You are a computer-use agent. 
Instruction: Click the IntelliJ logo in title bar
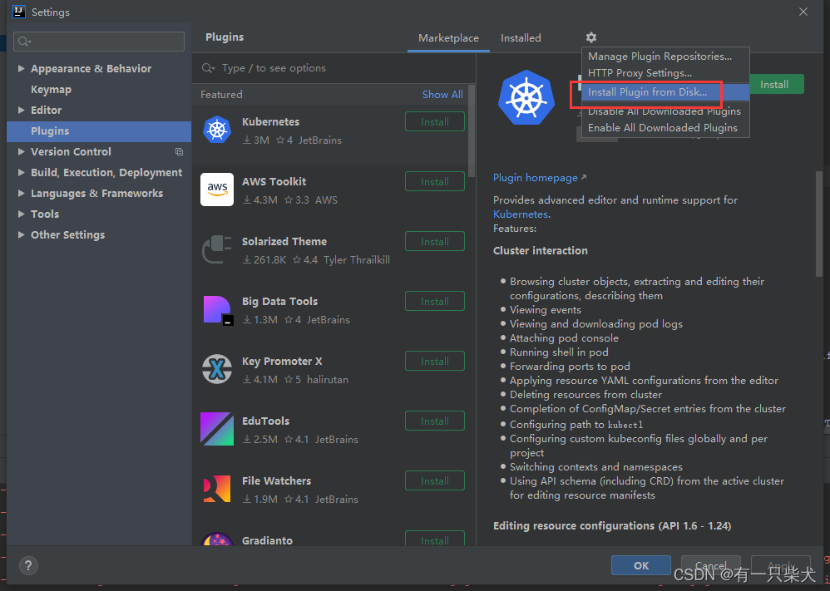click(18, 11)
